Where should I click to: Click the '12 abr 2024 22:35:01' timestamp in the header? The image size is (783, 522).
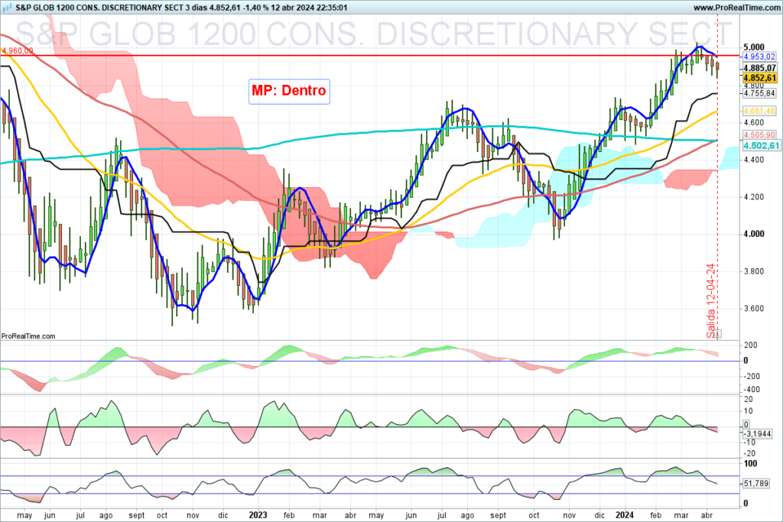point(309,8)
